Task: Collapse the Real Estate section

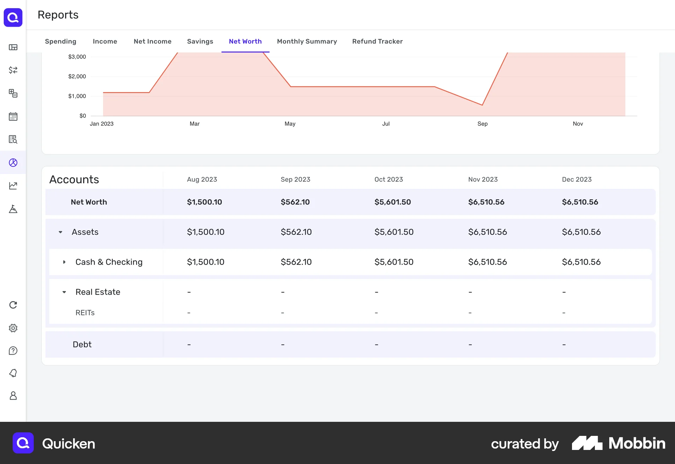Action: pos(64,292)
